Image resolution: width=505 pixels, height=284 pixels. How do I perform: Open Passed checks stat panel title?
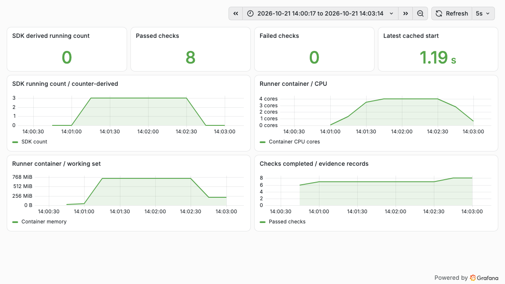(157, 36)
